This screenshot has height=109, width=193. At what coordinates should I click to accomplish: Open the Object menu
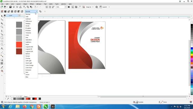click(25, 4)
